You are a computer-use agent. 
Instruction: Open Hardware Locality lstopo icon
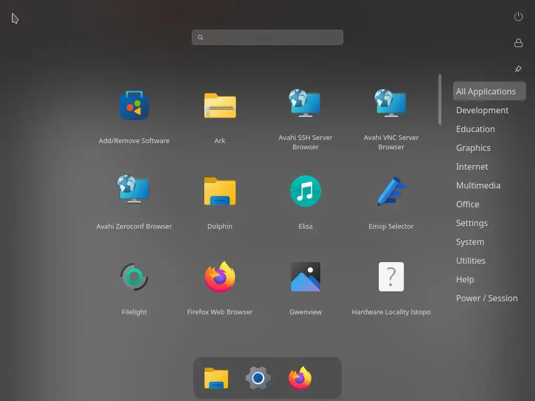pos(391,277)
